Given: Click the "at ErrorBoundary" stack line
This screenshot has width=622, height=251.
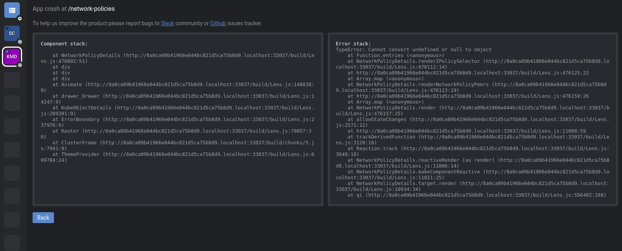Looking at the screenshot, I should 178,122.
